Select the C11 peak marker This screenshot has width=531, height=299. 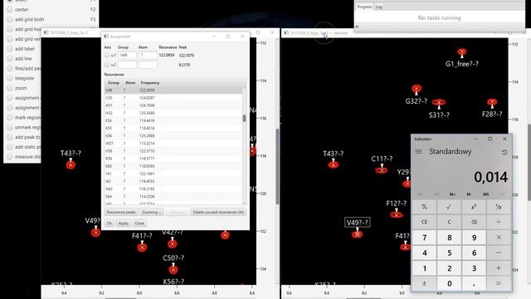click(382, 170)
